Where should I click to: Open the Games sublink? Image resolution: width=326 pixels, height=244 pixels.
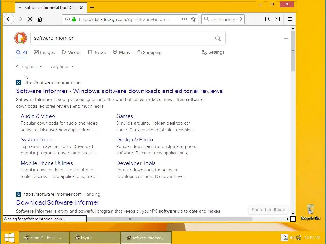pos(124,116)
